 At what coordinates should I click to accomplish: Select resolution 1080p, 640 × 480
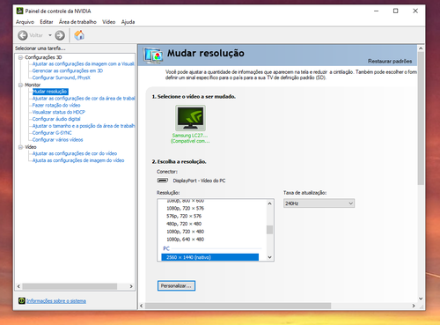click(x=186, y=240)
